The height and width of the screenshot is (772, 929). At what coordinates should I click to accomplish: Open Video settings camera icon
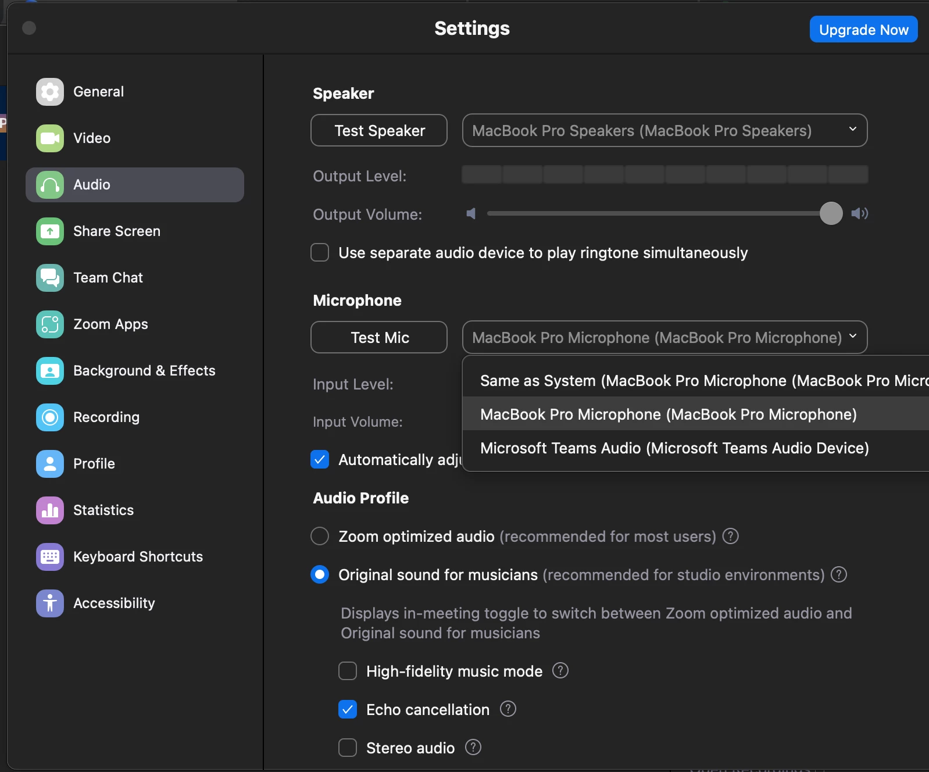point(50,138)
